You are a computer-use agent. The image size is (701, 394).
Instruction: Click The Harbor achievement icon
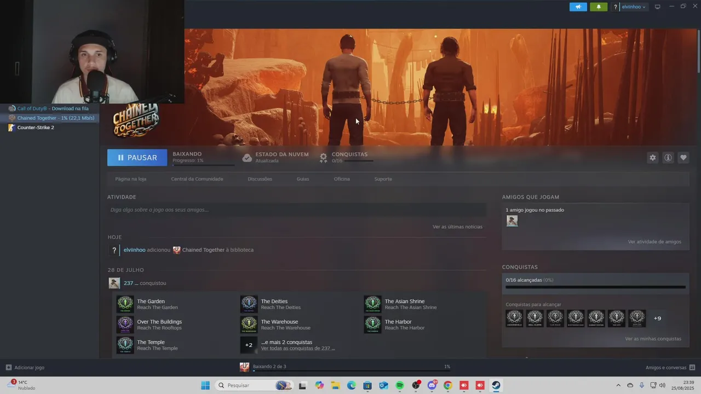pos(372,325)
